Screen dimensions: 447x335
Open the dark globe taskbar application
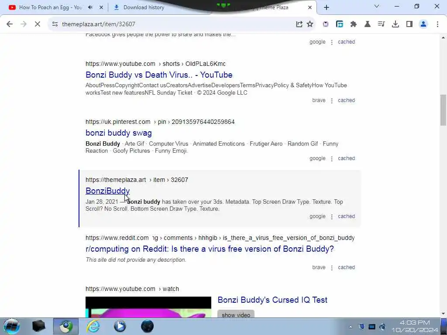(x=147, y=326)
